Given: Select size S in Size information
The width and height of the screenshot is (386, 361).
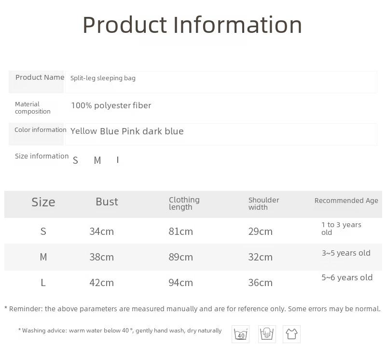Looking at the screenshot, I should [75, 160].
